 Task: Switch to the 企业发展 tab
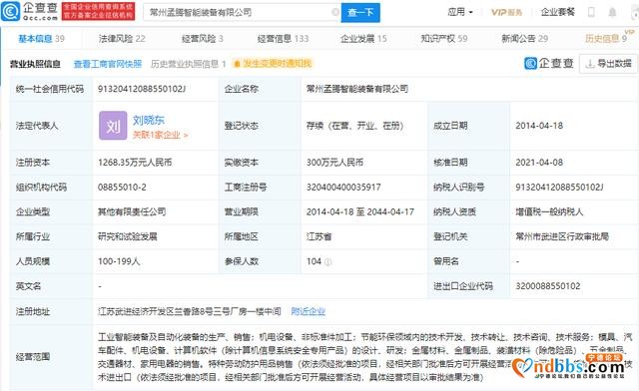(x=363, y=39)
